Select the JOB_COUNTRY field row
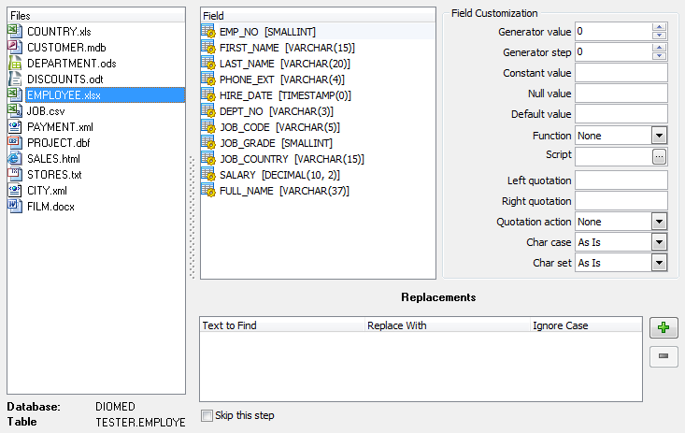Screen dimensions: 685x433 (x=291, y=159)
